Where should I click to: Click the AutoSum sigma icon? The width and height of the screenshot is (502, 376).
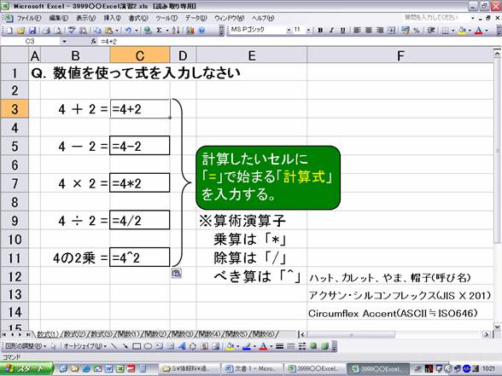coord(159,31)
